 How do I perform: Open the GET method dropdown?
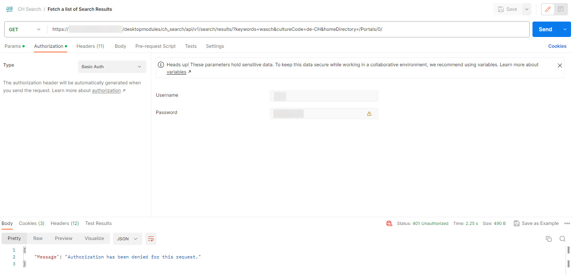click(25, 29)
